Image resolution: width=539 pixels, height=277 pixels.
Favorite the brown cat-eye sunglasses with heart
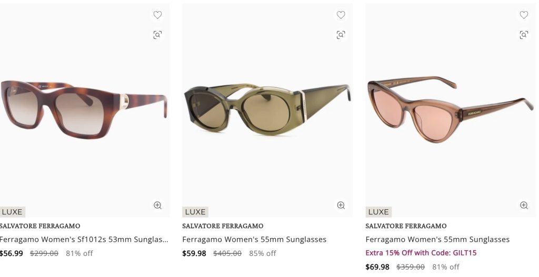(524, 15)
